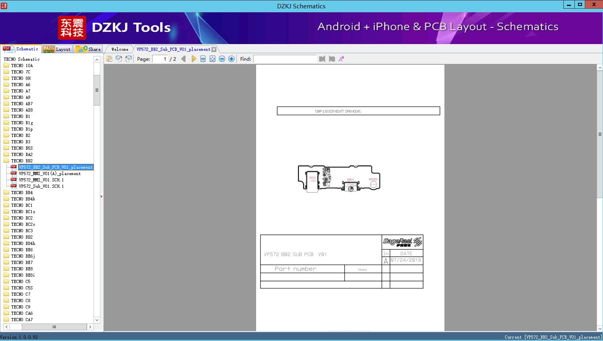603x341 pixels.
Task: Collapse the left tree panel splitter arrow
Action: [101, 196]
